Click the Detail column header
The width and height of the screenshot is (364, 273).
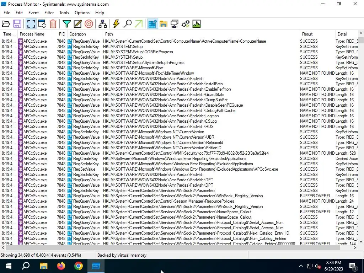pos(347,34)
